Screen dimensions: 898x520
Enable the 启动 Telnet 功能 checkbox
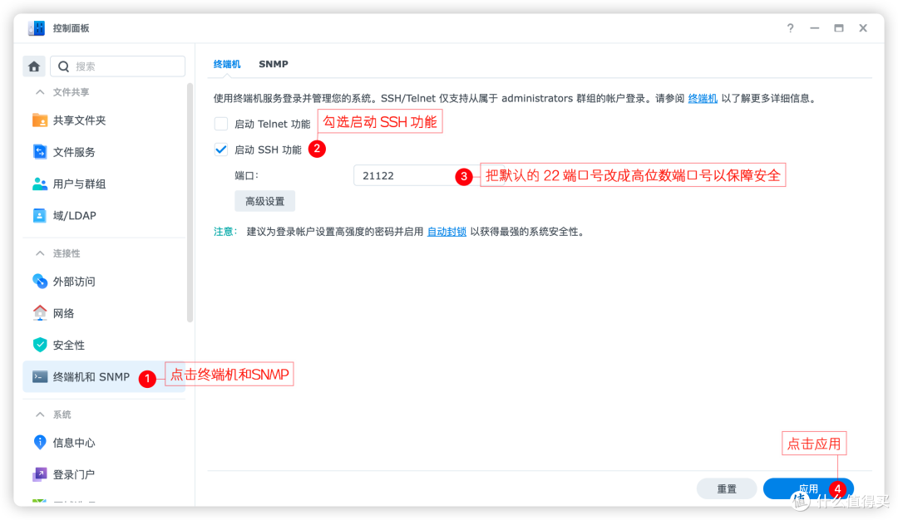(221, 123)
